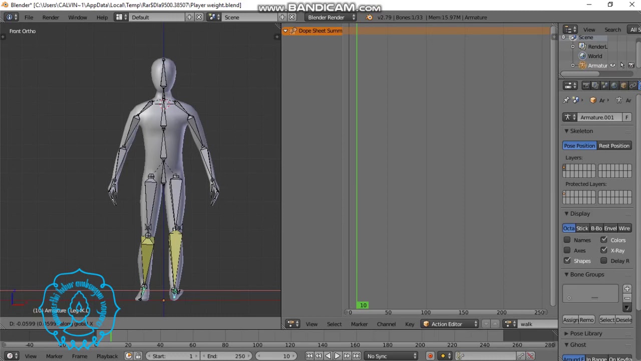This screenshot has width=641, height=361.
Task: Toggle the properties pin icon
Action: 566,100
